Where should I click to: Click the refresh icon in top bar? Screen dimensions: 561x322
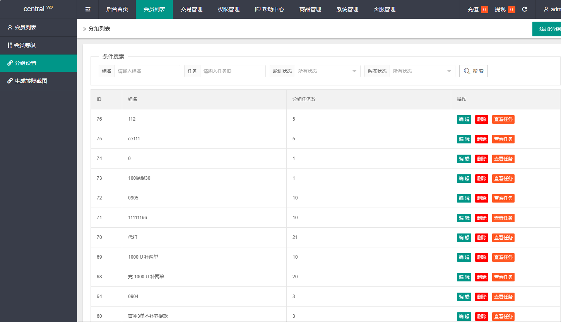click(525, 9)
